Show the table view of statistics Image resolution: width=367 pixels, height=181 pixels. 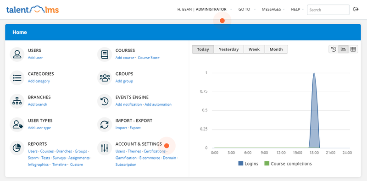point(353,49)
